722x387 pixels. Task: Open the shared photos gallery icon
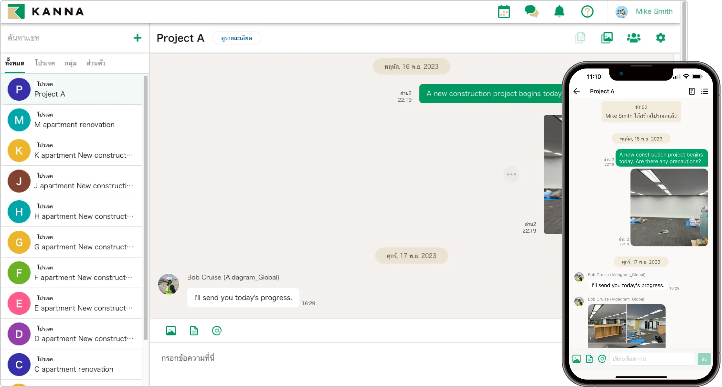(607, 38)
